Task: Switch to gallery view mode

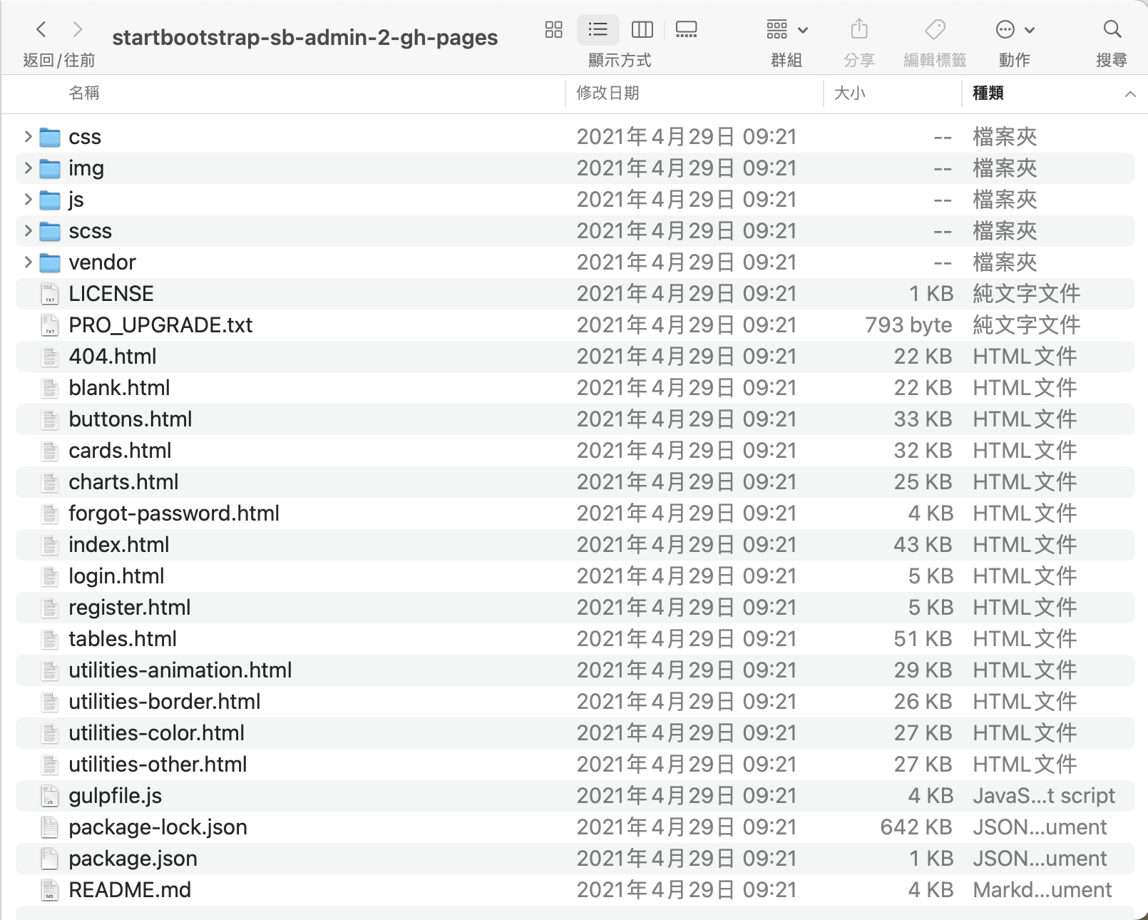Action: click(x=686, y=30)
